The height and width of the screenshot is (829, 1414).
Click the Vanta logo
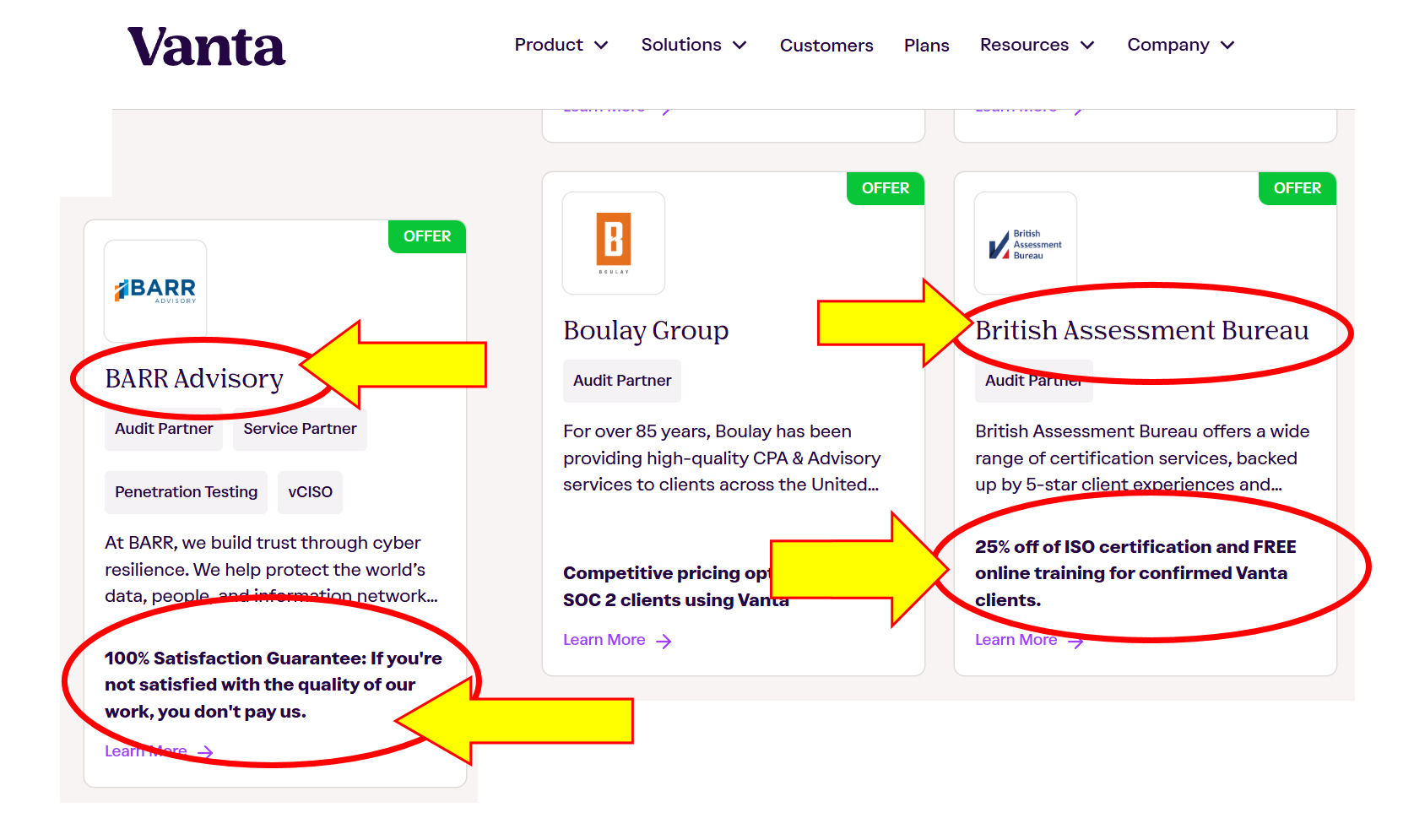point(206,46)
